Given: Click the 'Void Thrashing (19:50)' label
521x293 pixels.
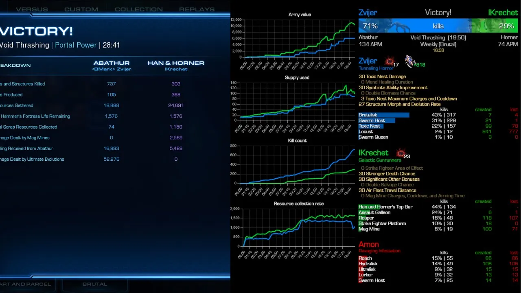Looking at the screenshot, I should (x=438, y=37).
